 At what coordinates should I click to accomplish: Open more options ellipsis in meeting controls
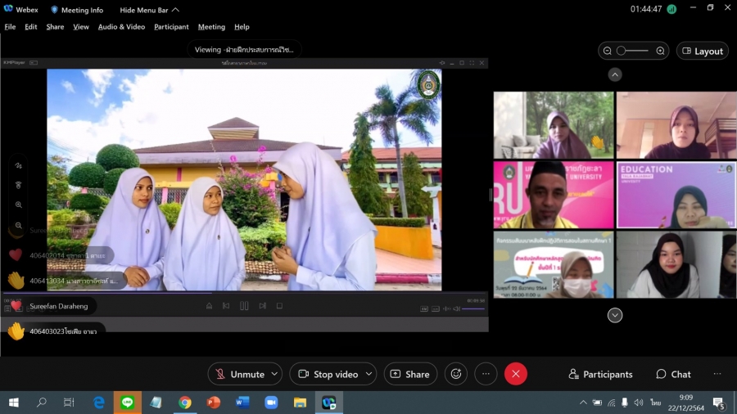[x=486, y=374]
